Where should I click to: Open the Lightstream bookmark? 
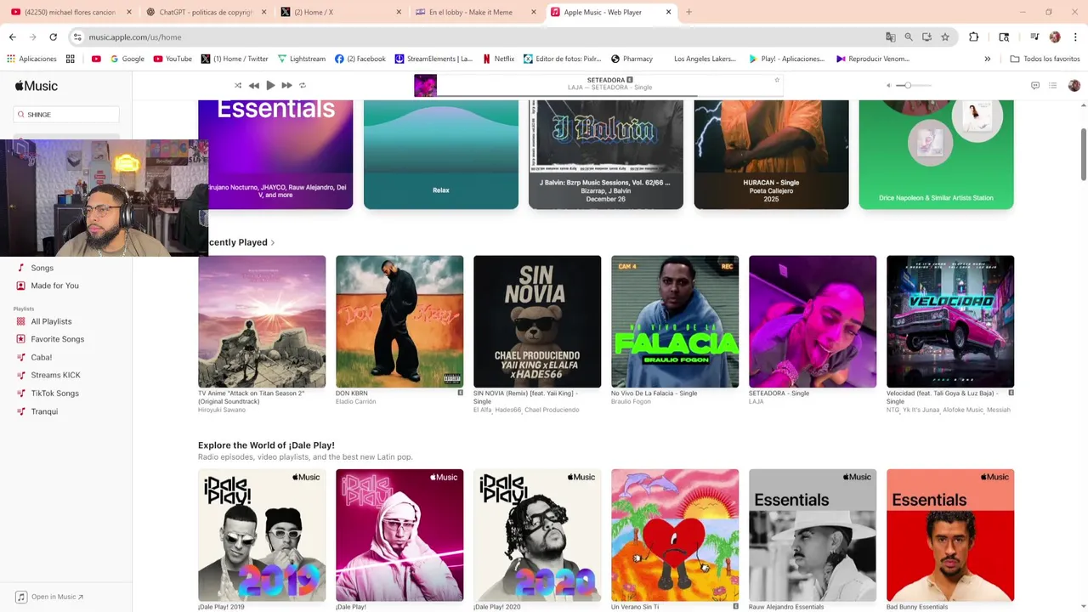(x=301, y=59)
